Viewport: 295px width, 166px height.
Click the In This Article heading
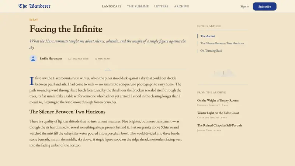209,26
